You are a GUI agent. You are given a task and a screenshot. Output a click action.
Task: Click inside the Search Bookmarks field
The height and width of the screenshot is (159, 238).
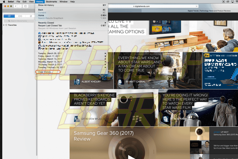coord(19,21)
